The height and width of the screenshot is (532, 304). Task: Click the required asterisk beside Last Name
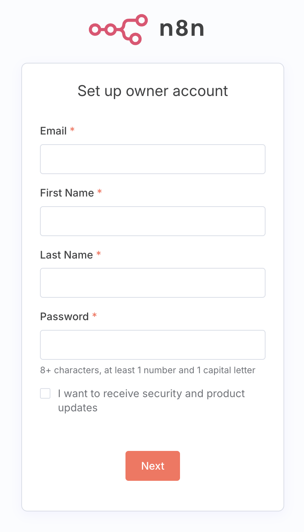pyautogui.click(x=99, y=254)
